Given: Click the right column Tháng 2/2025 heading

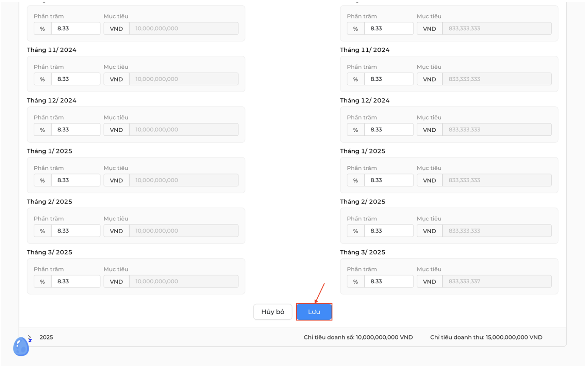Looking at the screenshot, I should click(x=363, y=202).
